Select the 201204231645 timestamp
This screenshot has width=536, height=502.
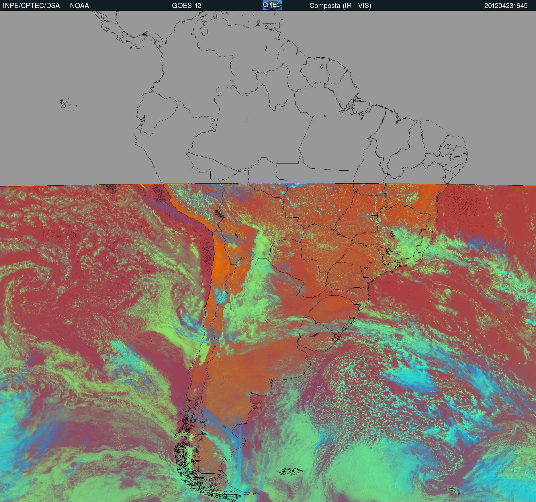506,6
